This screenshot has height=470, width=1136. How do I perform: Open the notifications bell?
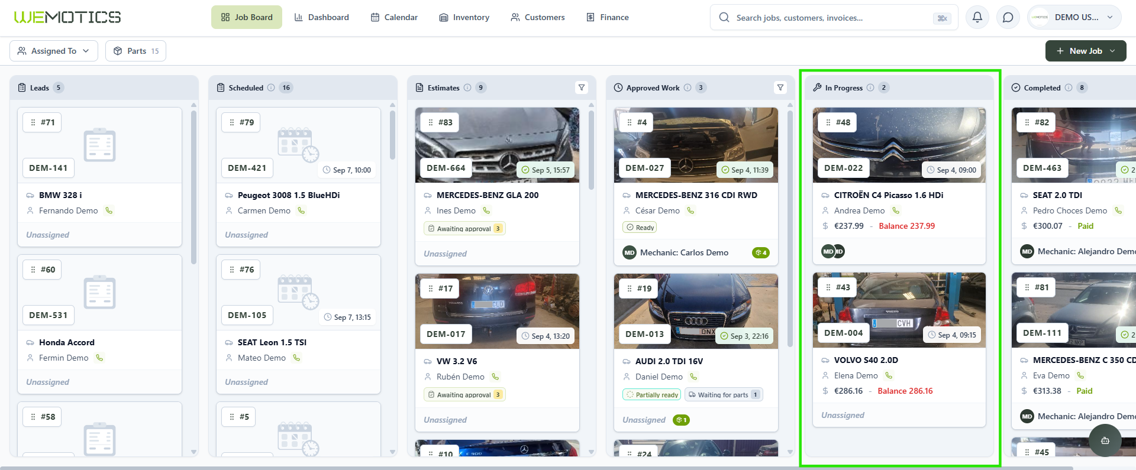(977, 17)
